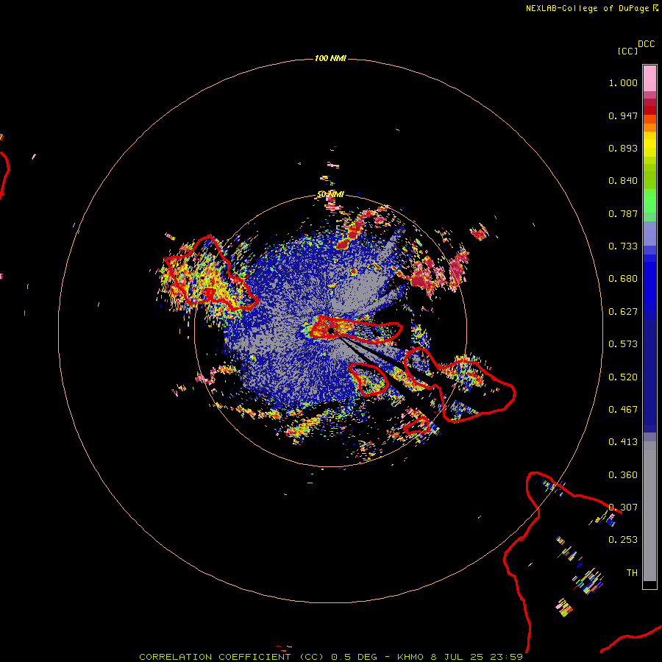The height and width of the screenshot is (662, 662).
Task: Click the 0.840 value on the color scale
Action: pyautogui.click(x=623, y=181)
